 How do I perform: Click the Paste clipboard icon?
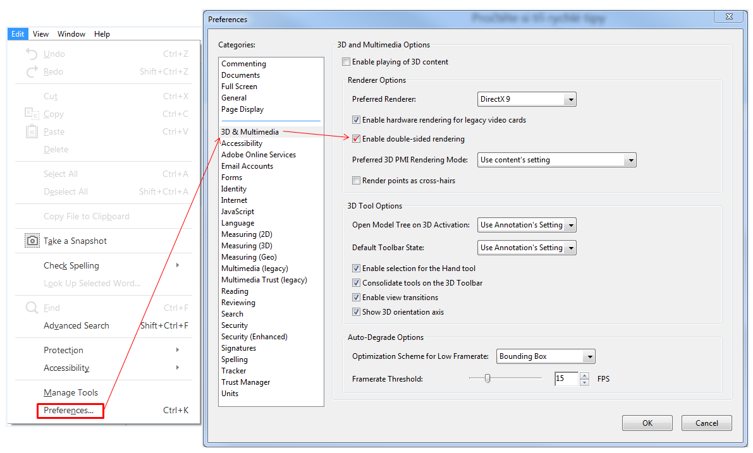point(32,131)
